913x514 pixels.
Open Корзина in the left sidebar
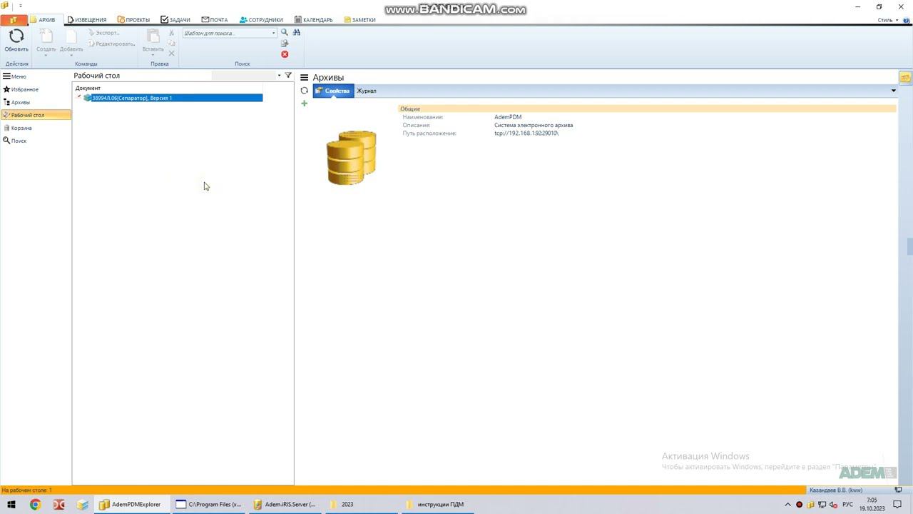pyautogui.click(x=17, y=128)
